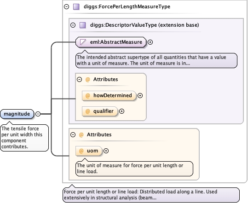
Task: Click the diggs:ForcePerLengthMeasureType title text
Action: [x=127, y=6]
